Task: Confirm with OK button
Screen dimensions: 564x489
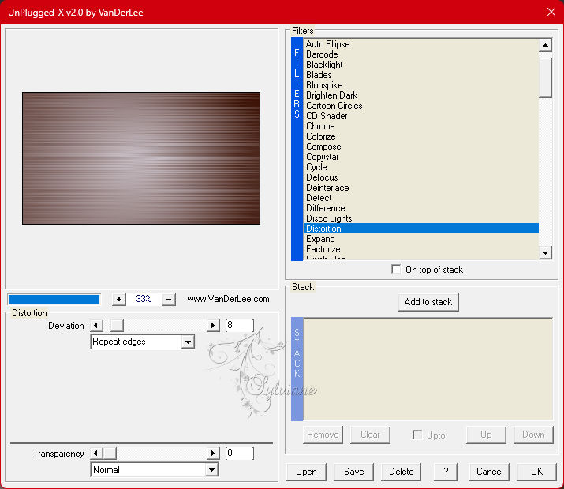Action: [536, 472]
